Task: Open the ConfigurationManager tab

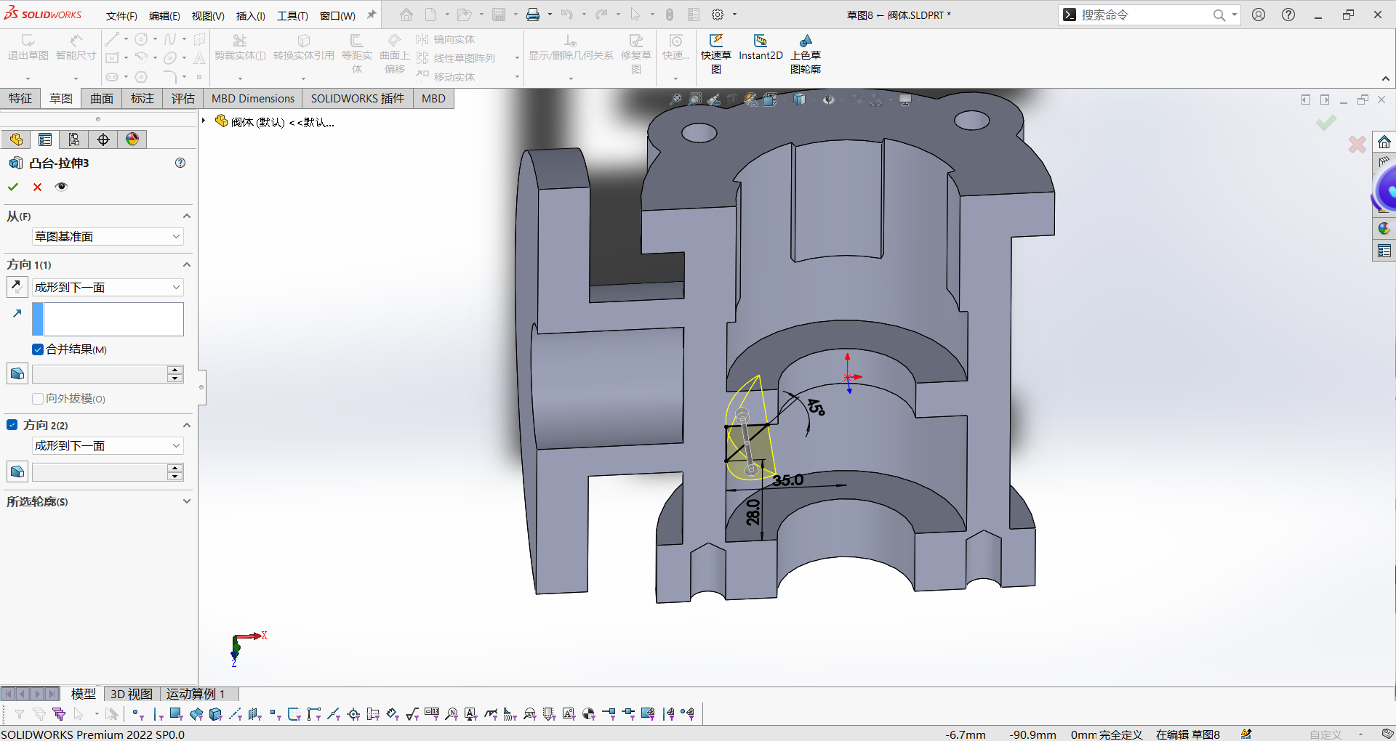Action: [74, 139]
